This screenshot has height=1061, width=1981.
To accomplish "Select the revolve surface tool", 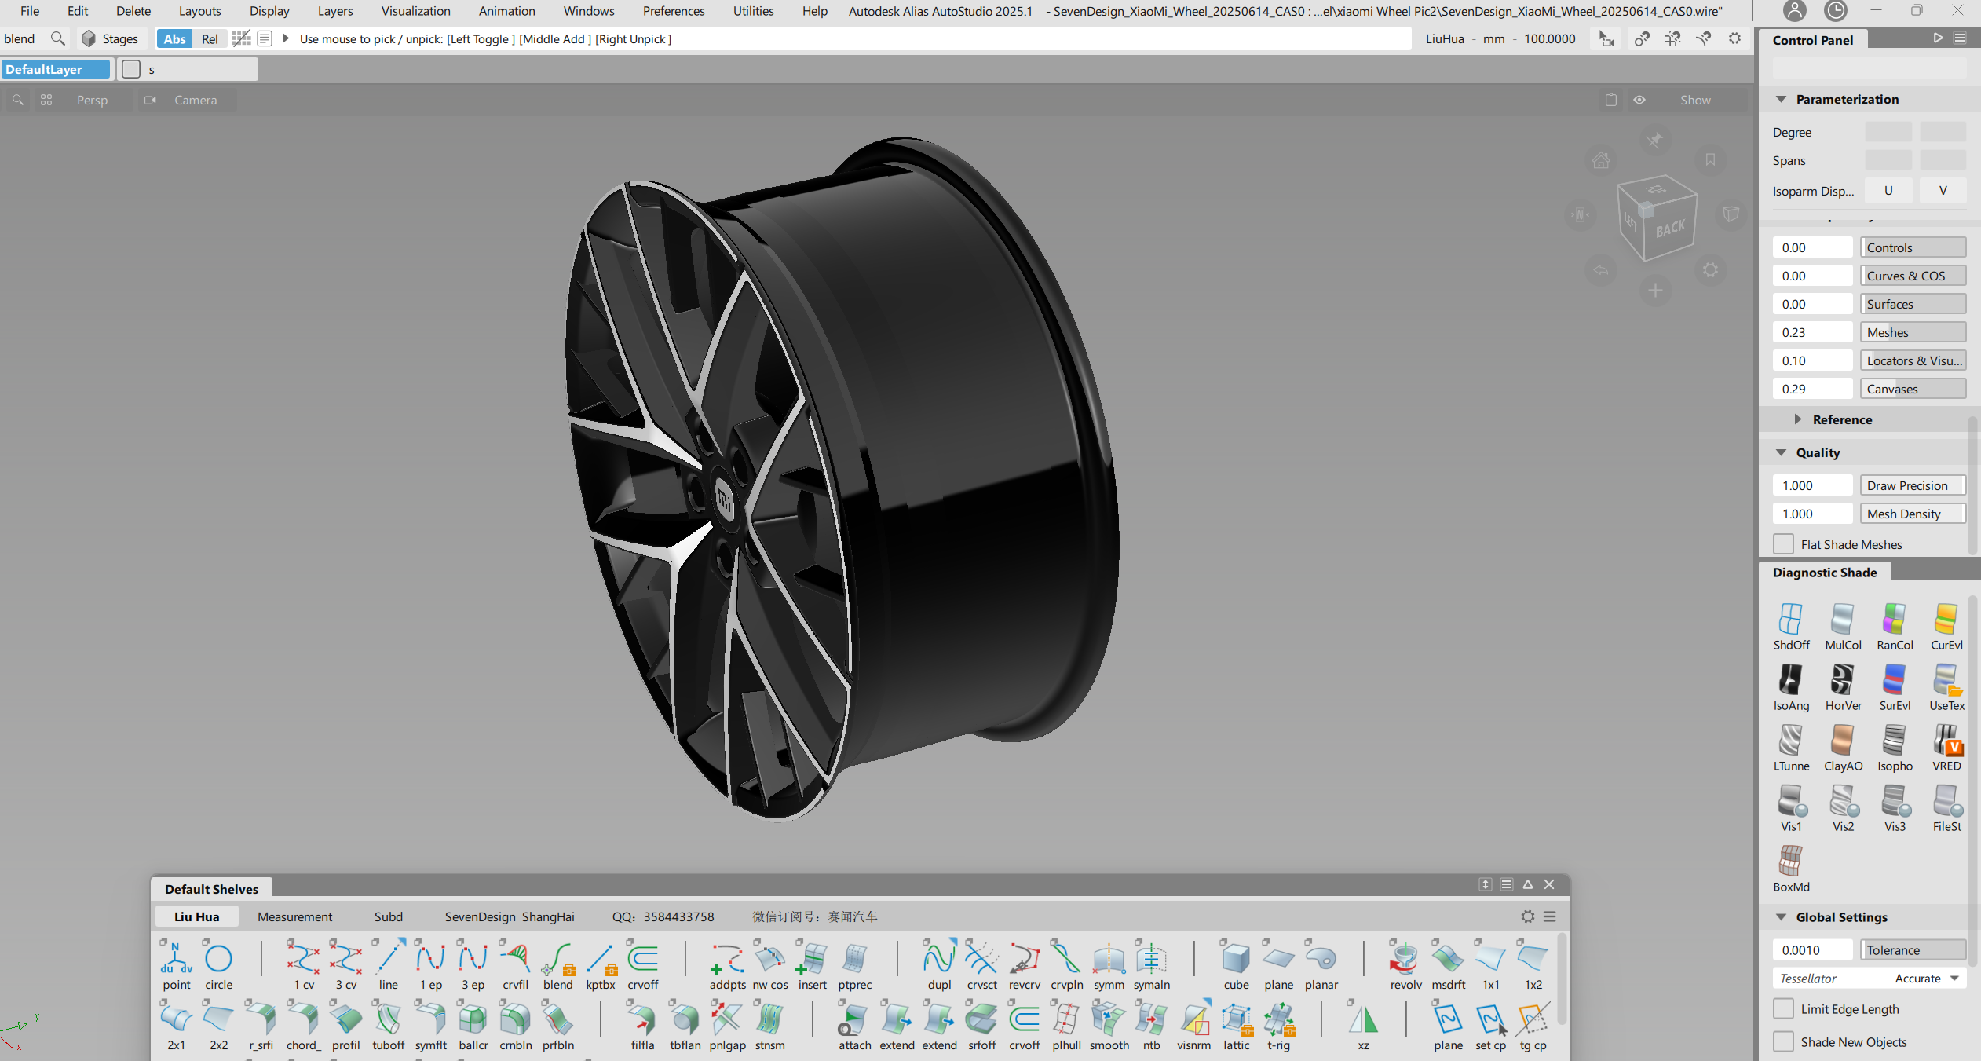I will click(1405, 960).
